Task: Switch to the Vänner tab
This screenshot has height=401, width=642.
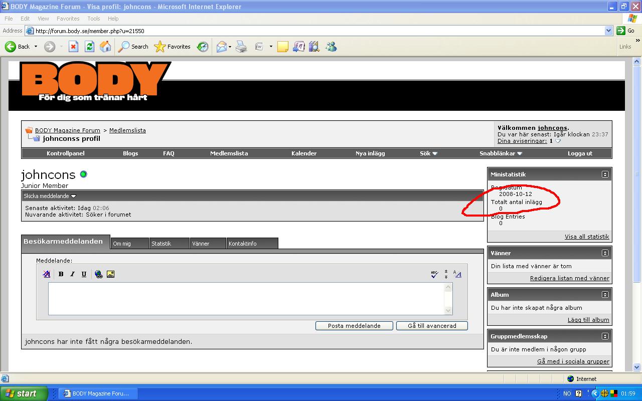Action: [208, 243]
